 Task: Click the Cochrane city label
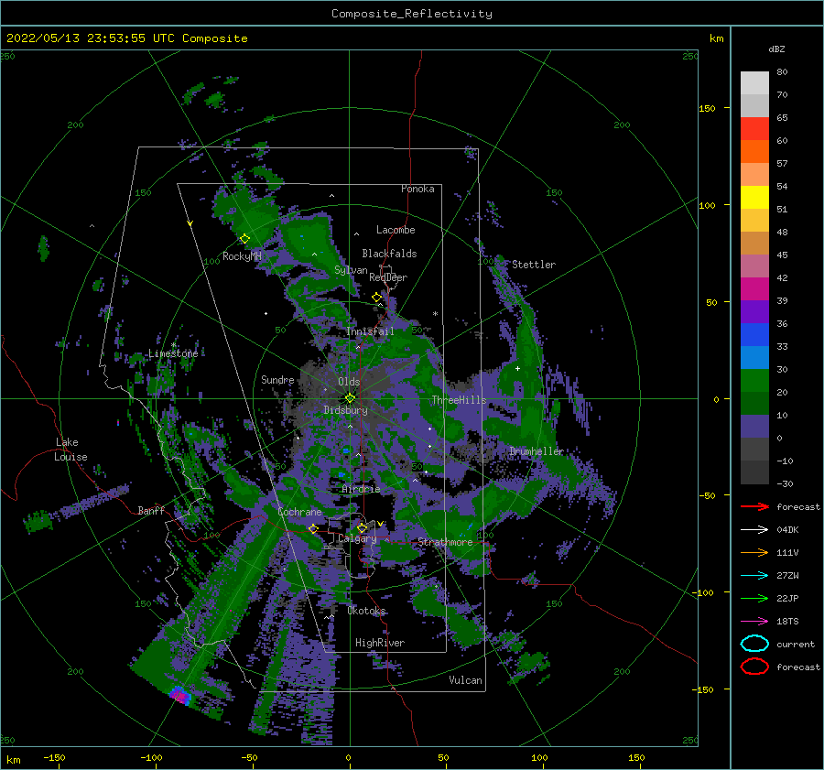click(x=299, y=512)
